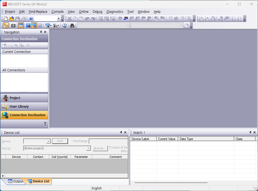Close the Watch 1 panel
The image size is (258, 191).
255,132
